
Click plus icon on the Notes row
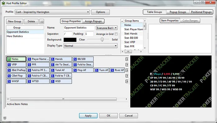[127, 59]
